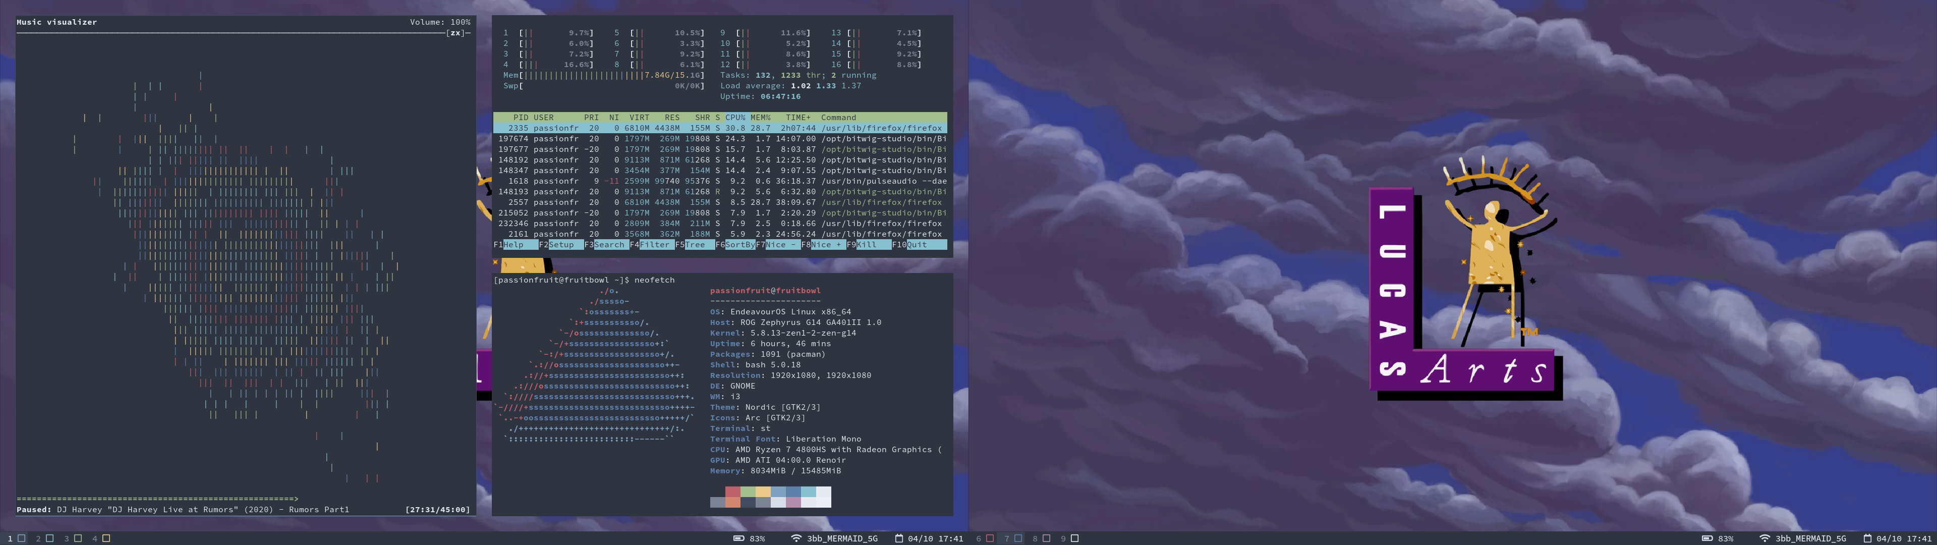Click the Paused DJ Harvey track title

point(183,510)
